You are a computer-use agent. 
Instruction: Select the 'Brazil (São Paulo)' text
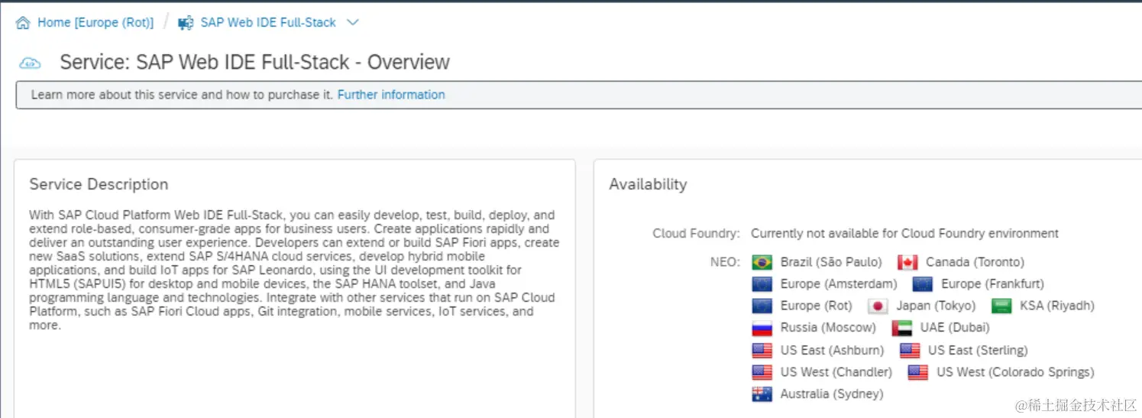click(x=831, y=263)
